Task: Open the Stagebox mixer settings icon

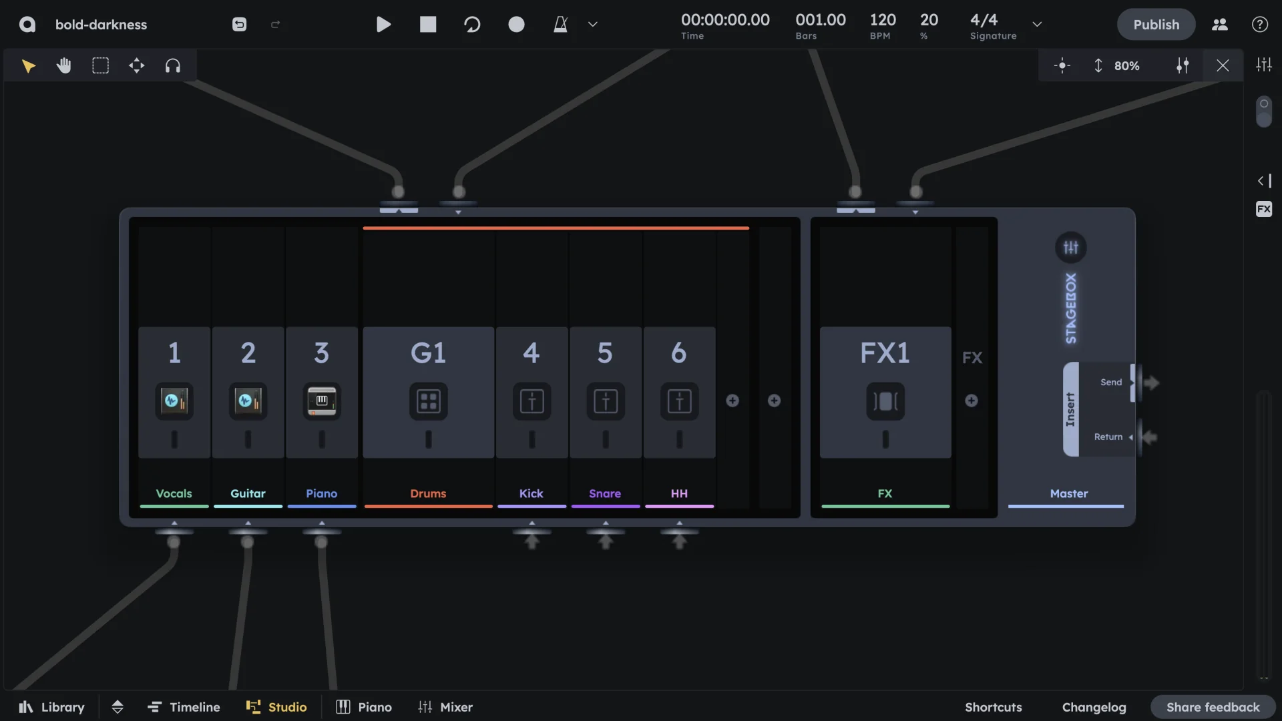Action: coord(1071,247)
